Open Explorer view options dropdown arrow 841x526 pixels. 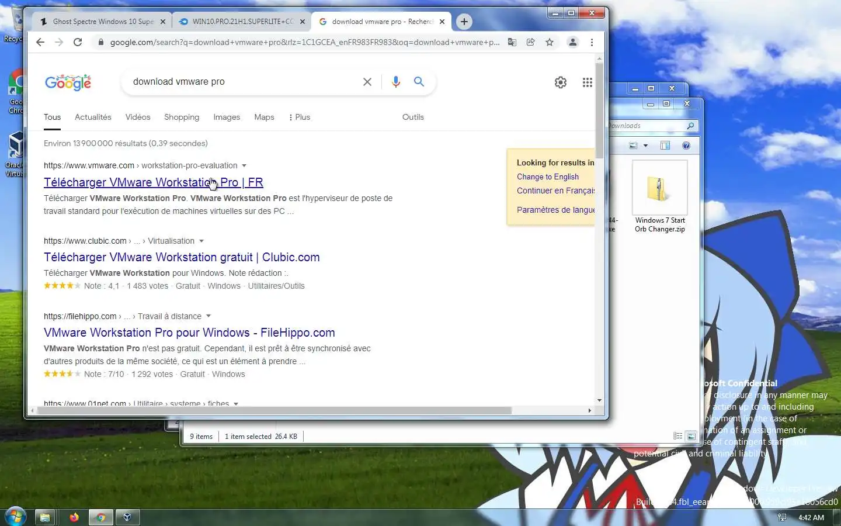click(645, 146)
